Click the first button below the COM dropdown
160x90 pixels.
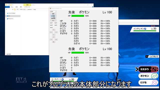click(x=53, y=14)
